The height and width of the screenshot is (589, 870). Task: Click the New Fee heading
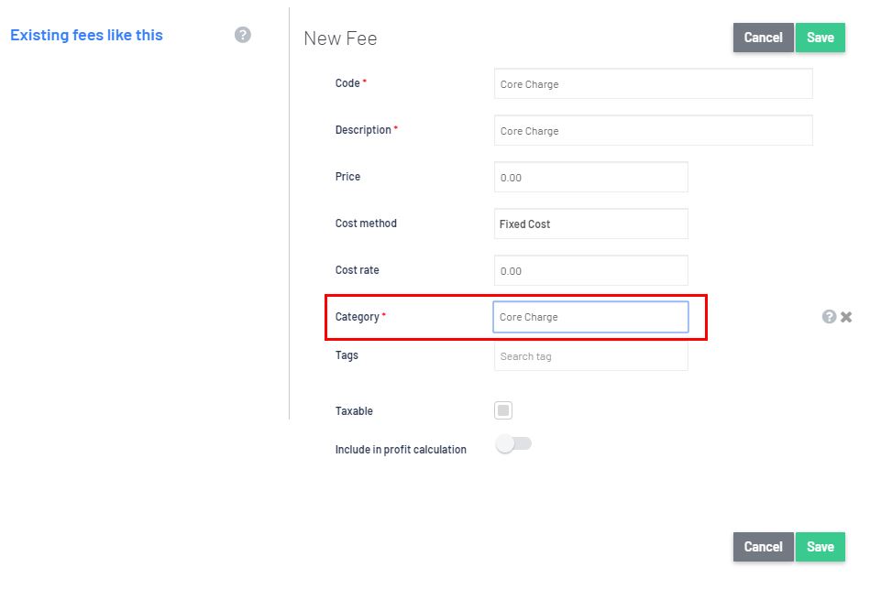340,38
